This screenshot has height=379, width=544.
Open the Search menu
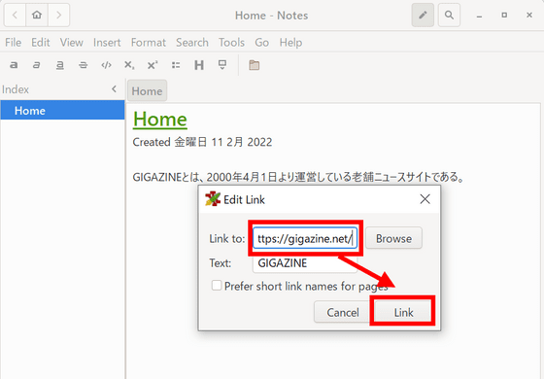point(192,43)
